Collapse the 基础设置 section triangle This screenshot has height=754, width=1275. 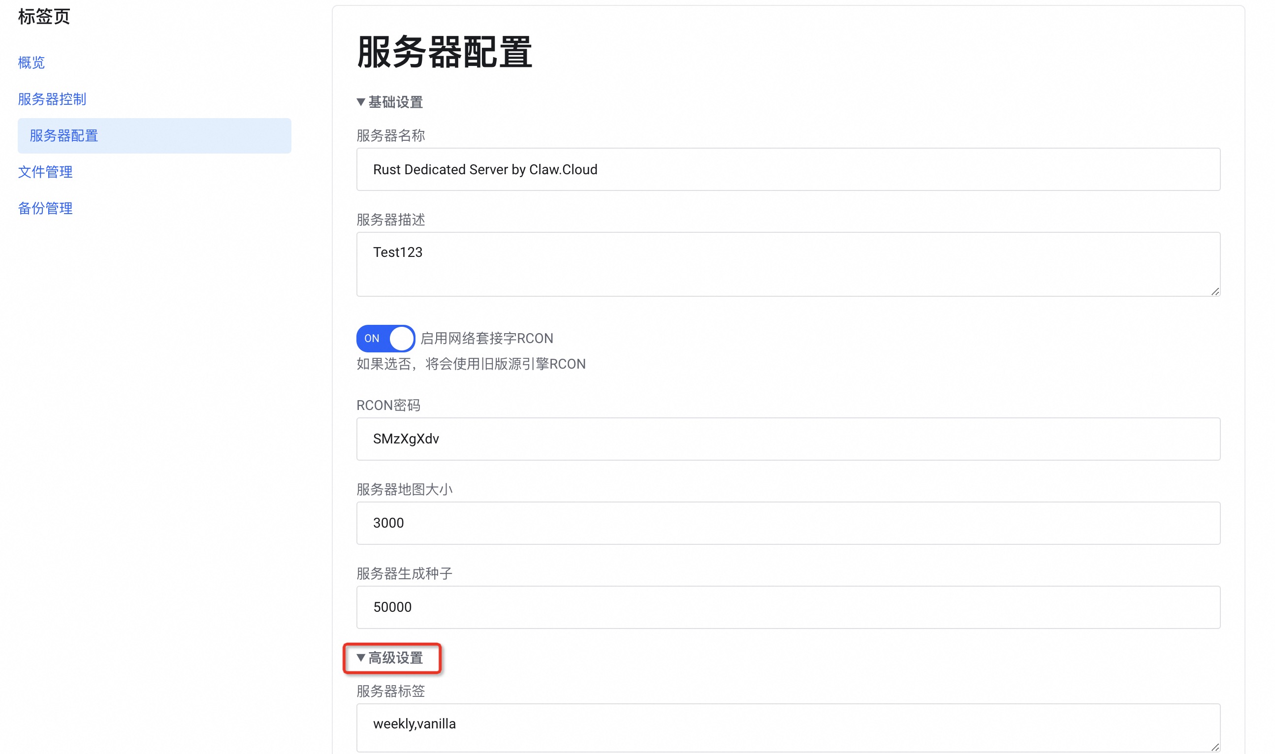(361, 102)
